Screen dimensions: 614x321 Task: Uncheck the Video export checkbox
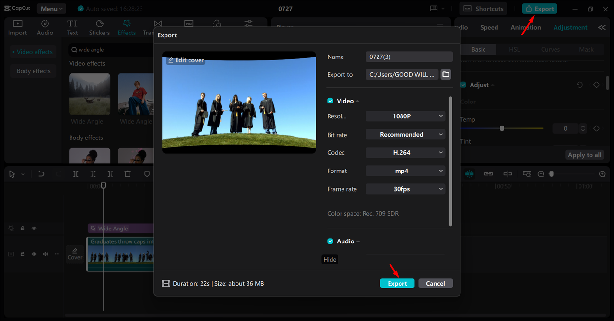(x=330, y=101)
